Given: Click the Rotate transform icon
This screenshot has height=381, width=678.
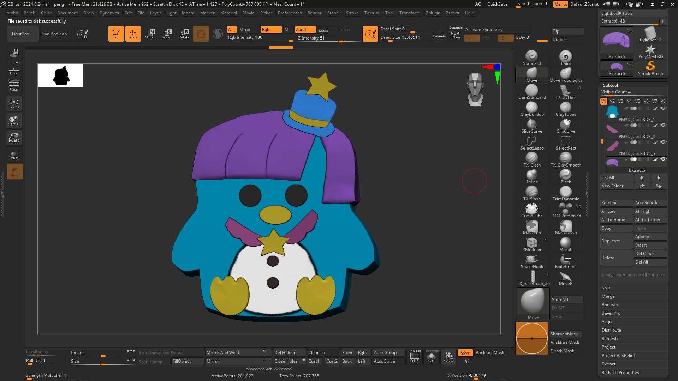Looking at the screenshot, I should (184, 34).
